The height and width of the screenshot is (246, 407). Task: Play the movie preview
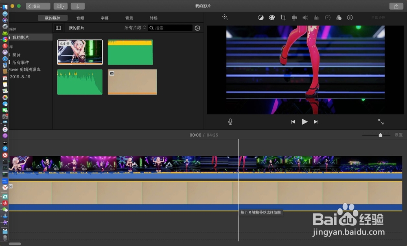pyautogui.click(x=304, y=122)
